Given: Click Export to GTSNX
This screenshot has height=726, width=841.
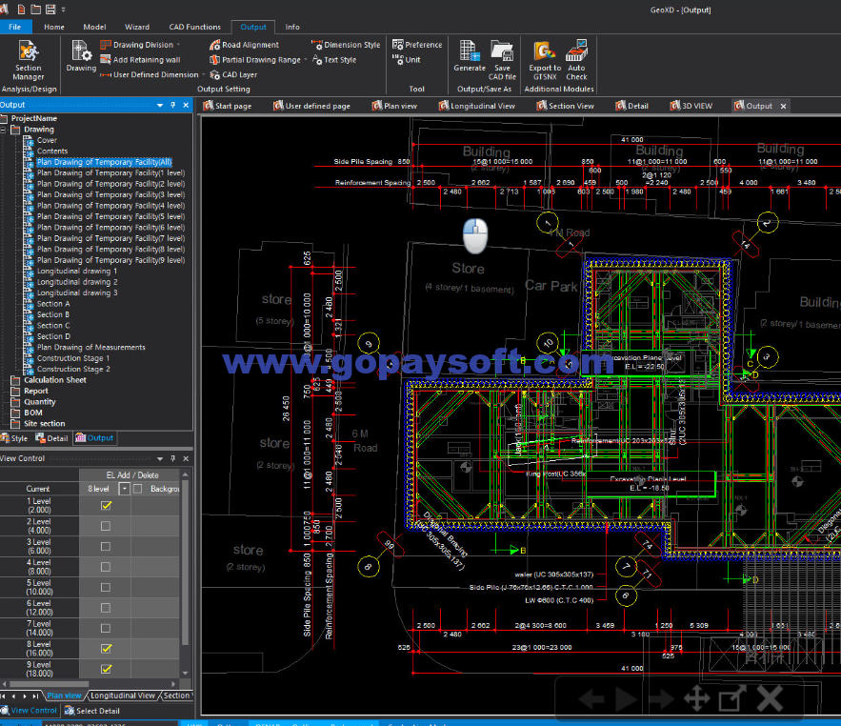Looking at the screenshot, I should [x=545, y=60].
